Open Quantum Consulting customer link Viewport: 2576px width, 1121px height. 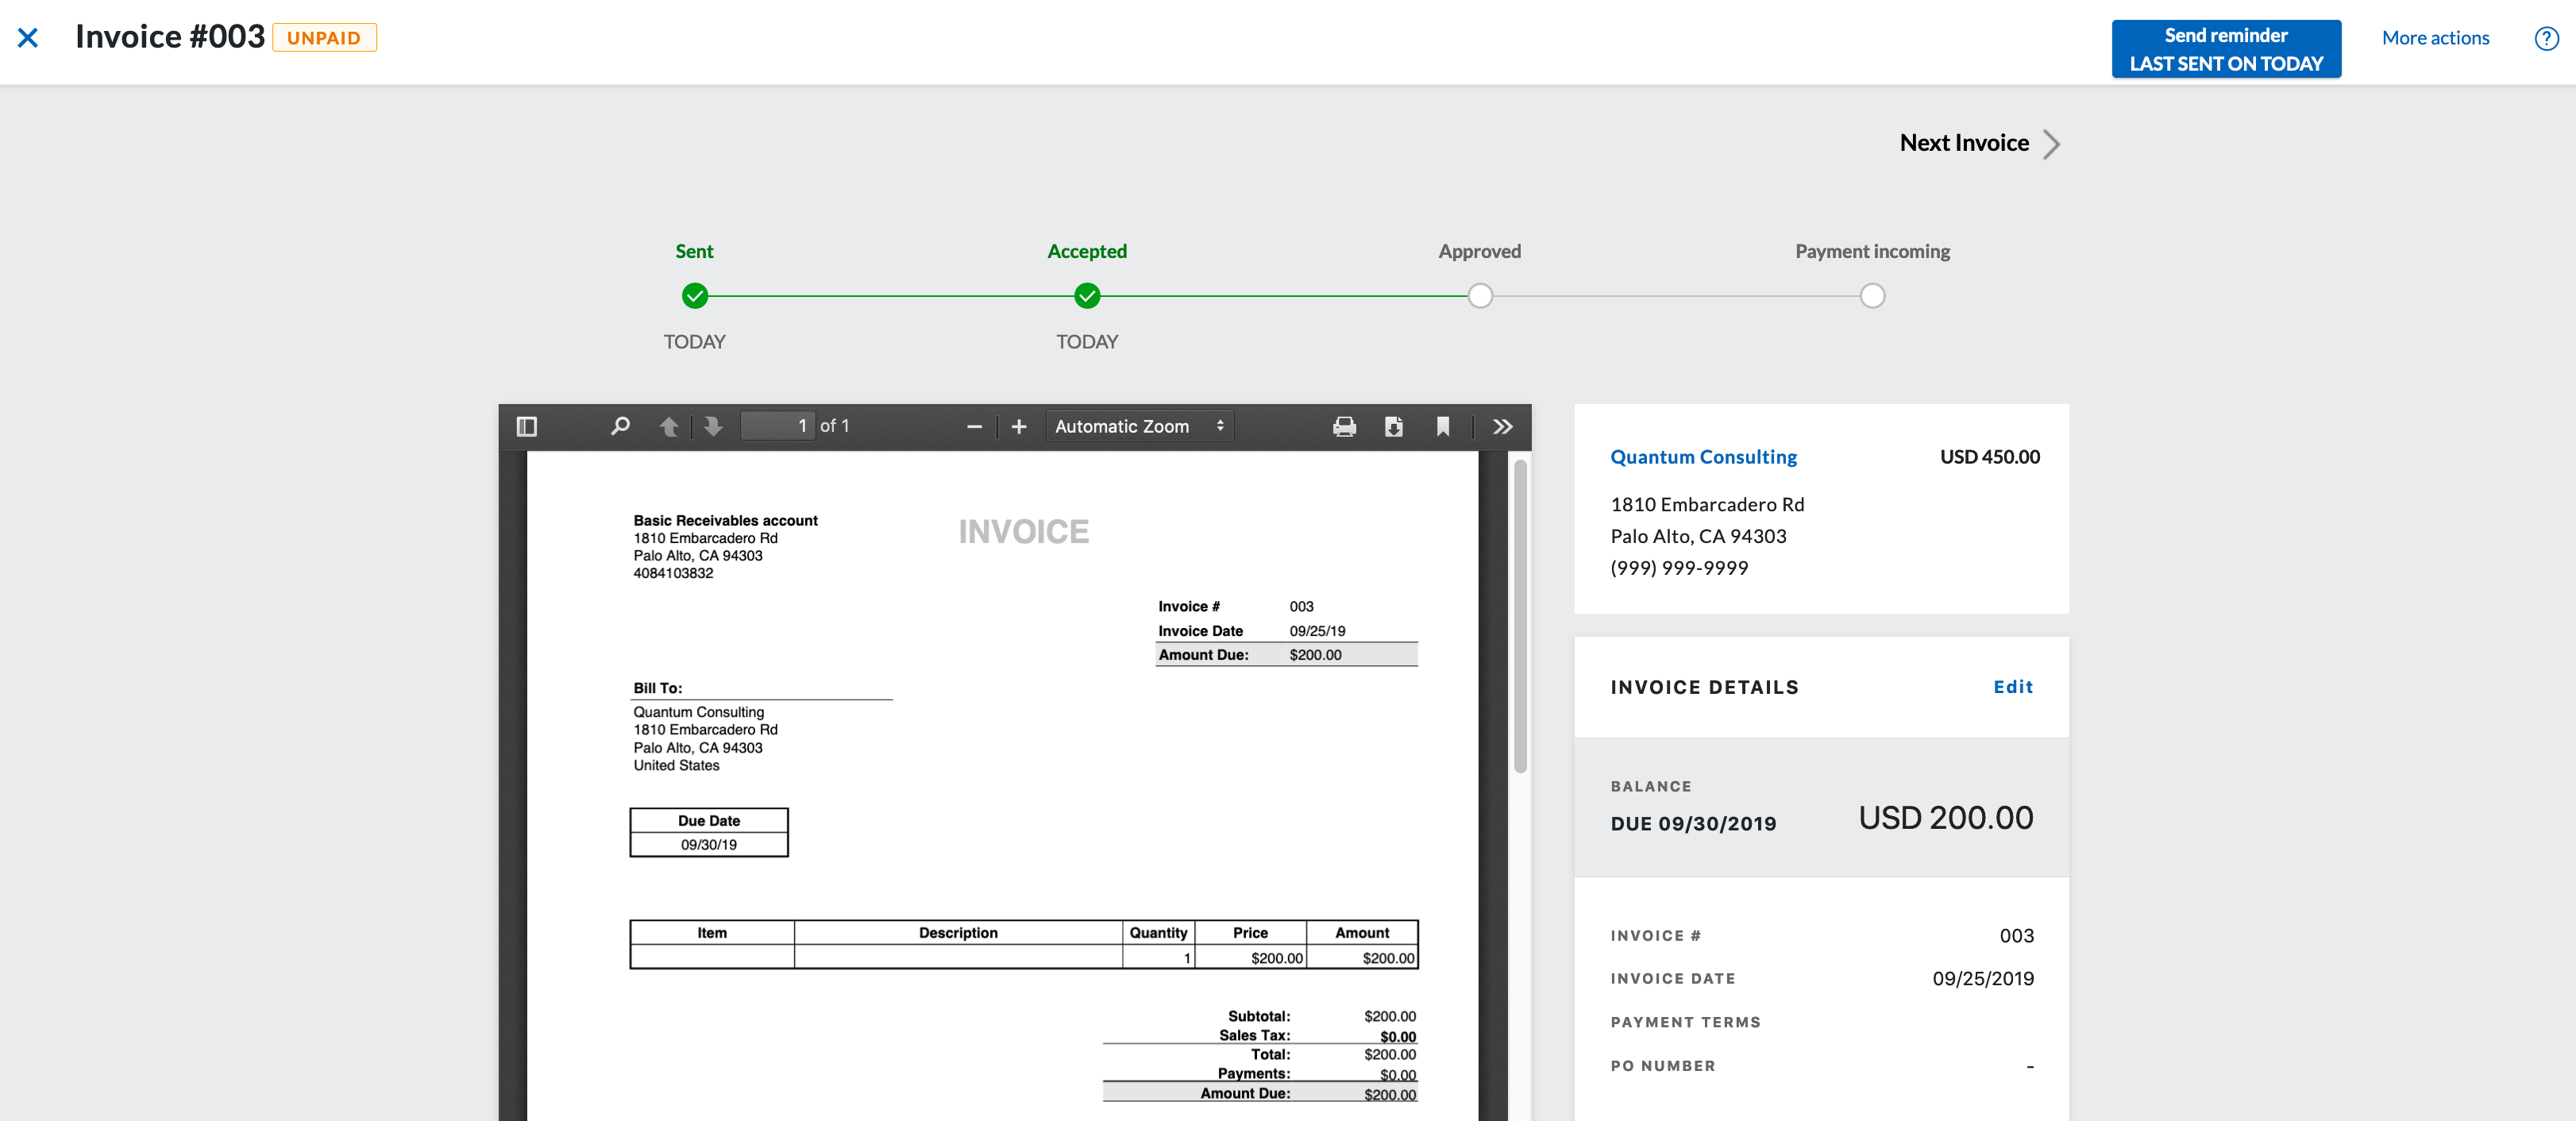(1703, 457)
